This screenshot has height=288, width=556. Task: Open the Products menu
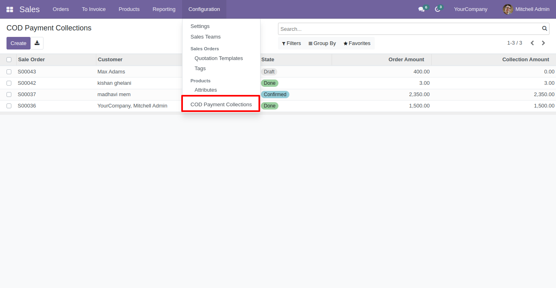pyautogui.click(x=129, y=9)
